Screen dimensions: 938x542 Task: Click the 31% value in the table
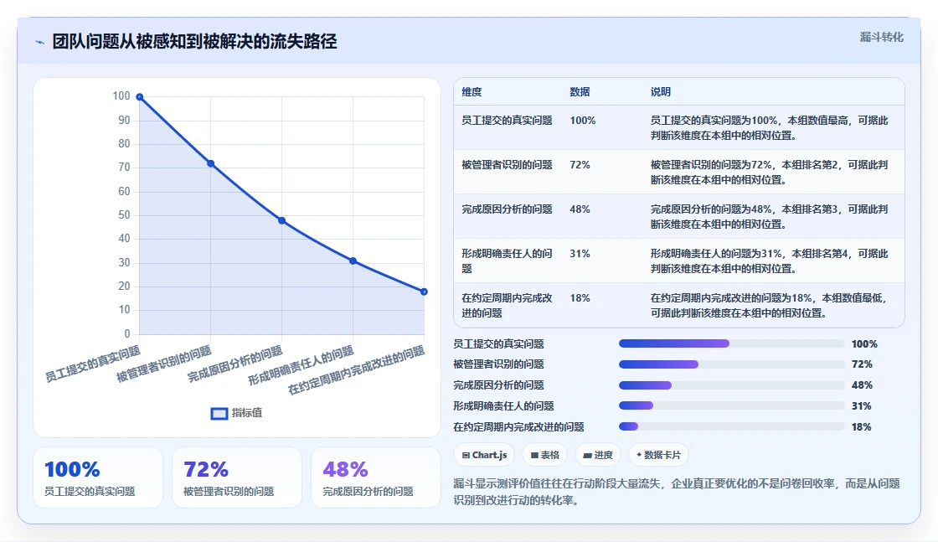(x=580, y=254)
